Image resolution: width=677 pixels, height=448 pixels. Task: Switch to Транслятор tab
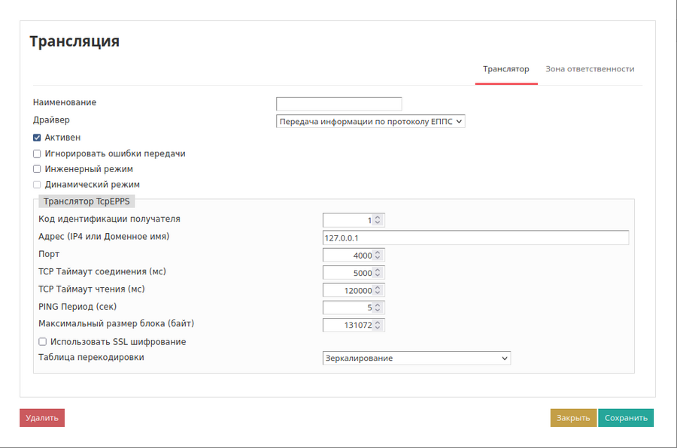[505, 69]
